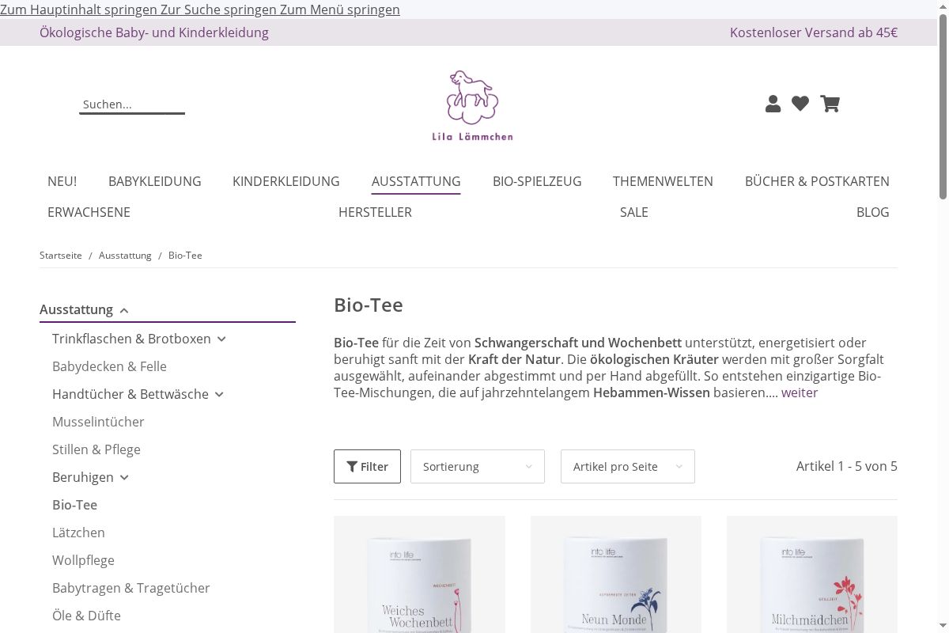Select Musselintücher in sidebar
Viewport: 949px width, 633px height.
click(98, 422)
